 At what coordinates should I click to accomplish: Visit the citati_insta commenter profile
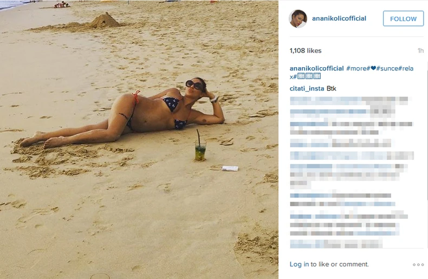(307, 88)
